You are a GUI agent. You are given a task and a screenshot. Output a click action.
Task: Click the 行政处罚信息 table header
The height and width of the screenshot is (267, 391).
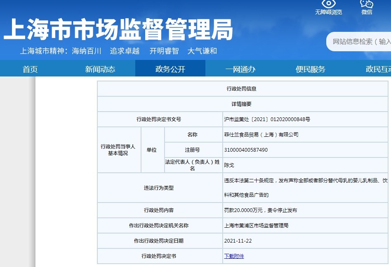click(x=242, y=89)
